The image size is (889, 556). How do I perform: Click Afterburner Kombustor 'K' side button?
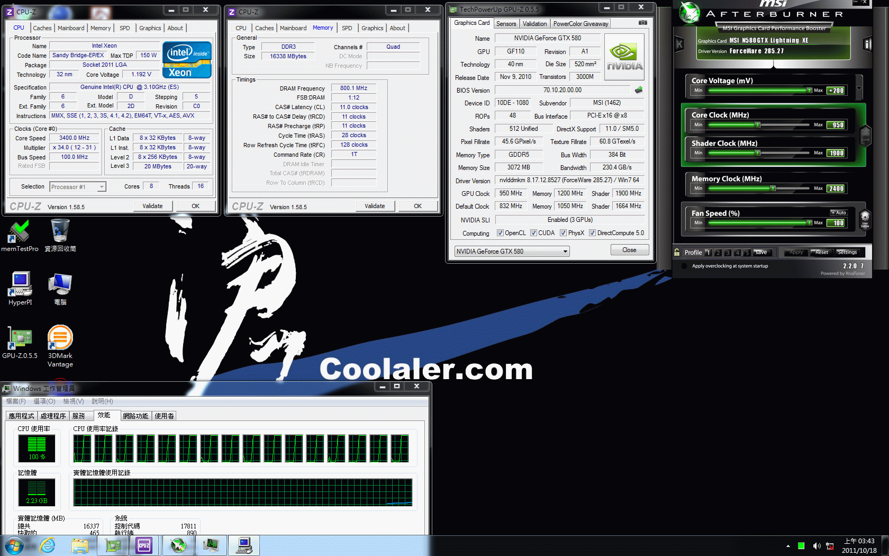point(679,44)
